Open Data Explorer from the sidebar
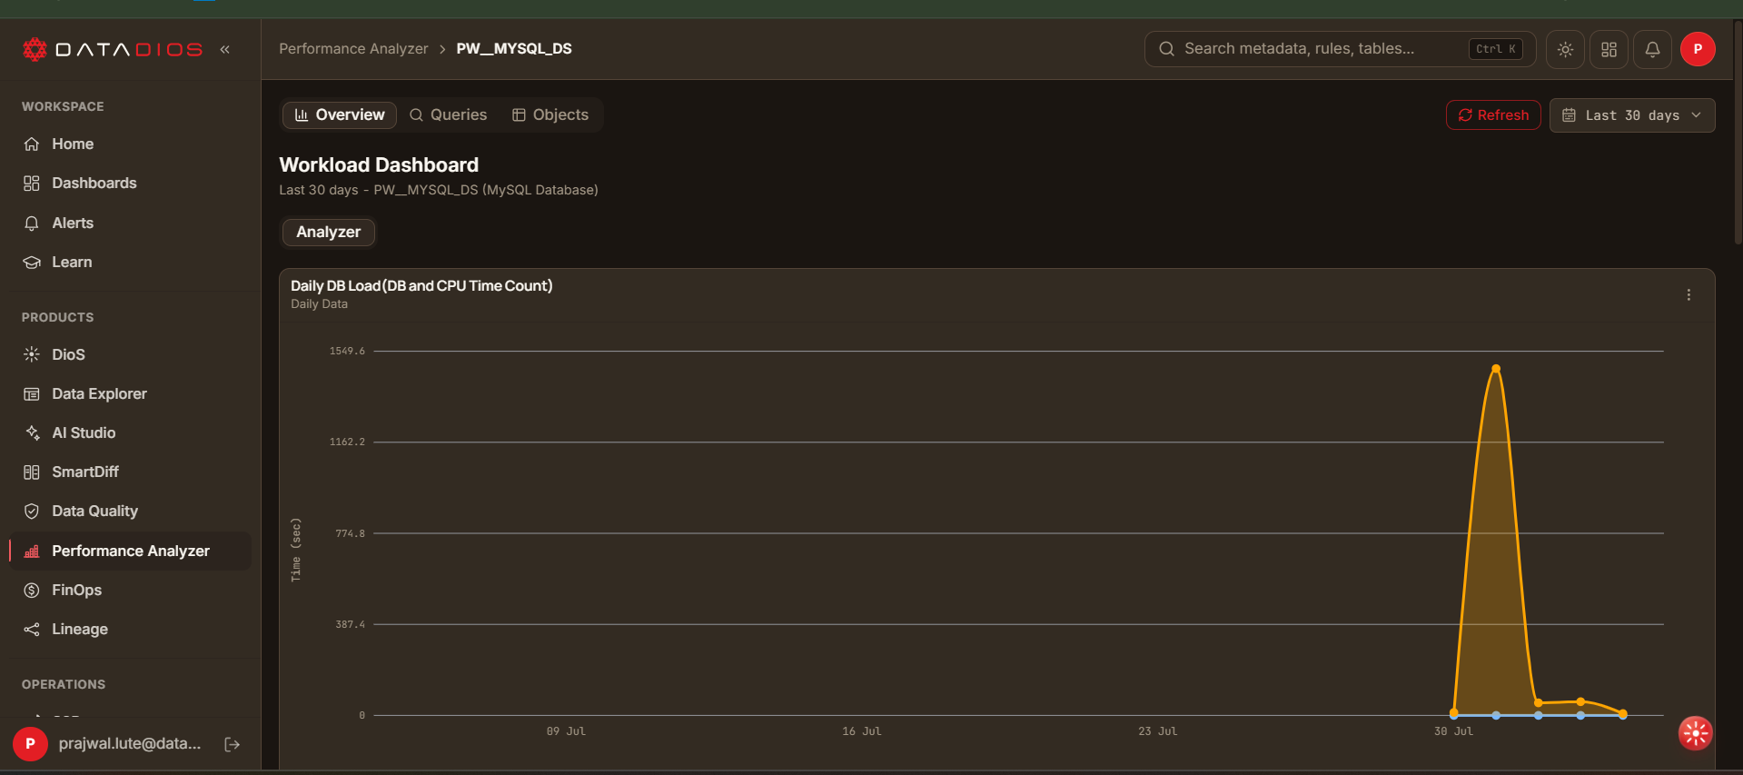 (130, 393)
